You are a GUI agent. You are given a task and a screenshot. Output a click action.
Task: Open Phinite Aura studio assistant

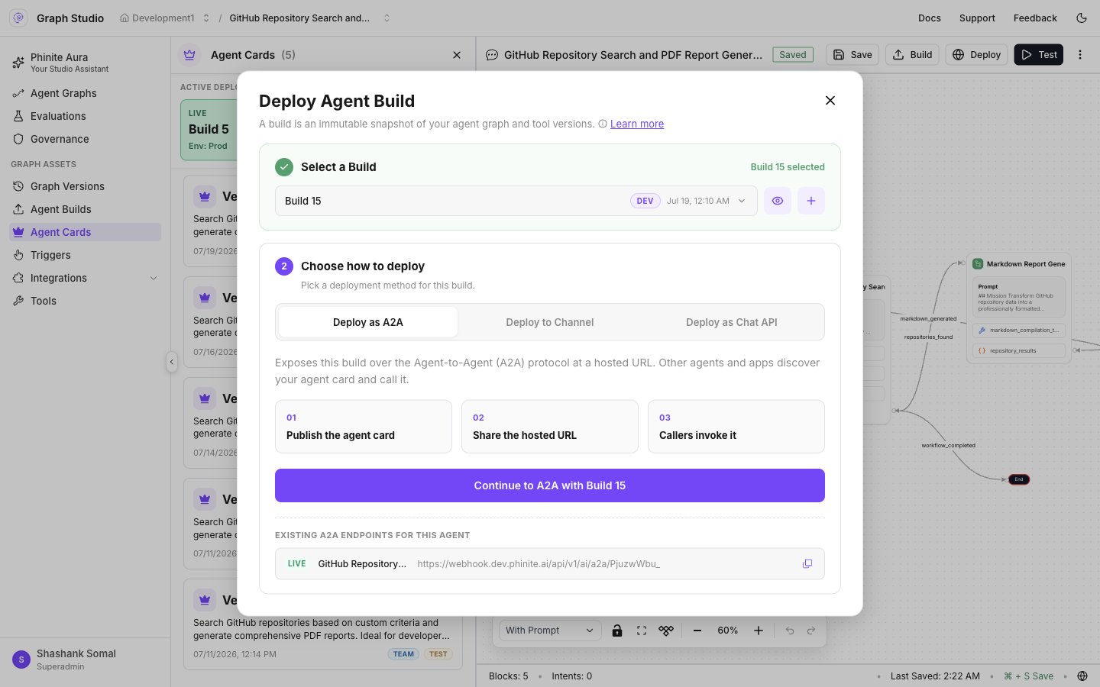pos(85,63)
